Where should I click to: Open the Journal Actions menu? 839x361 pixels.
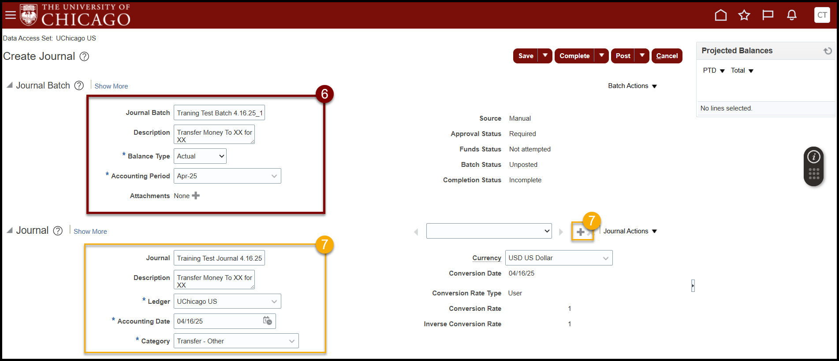(630, 231)
